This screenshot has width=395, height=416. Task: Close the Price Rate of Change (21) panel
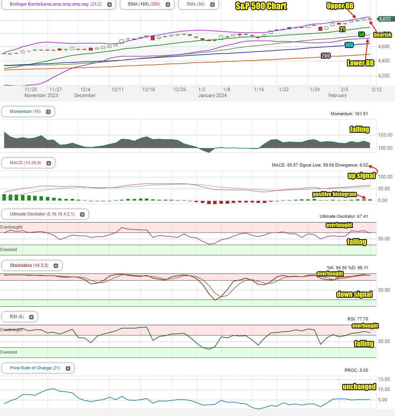[x=68, y=368]
